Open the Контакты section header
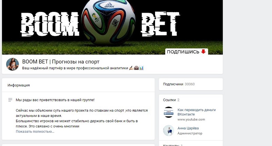 tap(171, 145)
